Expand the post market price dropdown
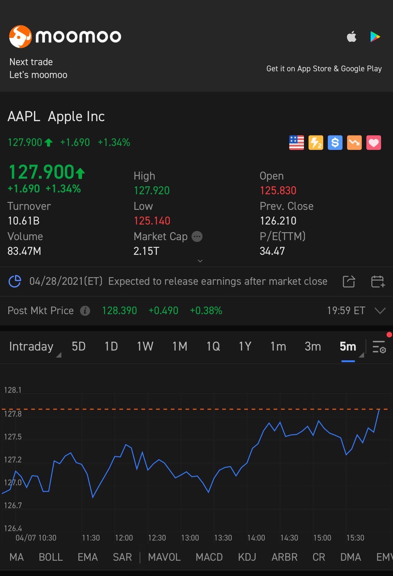The width and height of the screenshot is (393, 576). [380, 311]
